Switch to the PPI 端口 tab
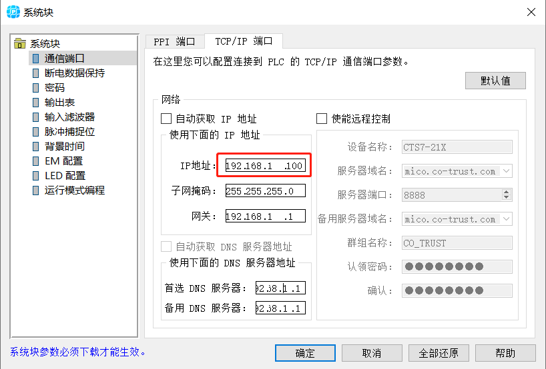The height and width of the screenshot is (369, 546). [174, 41]
